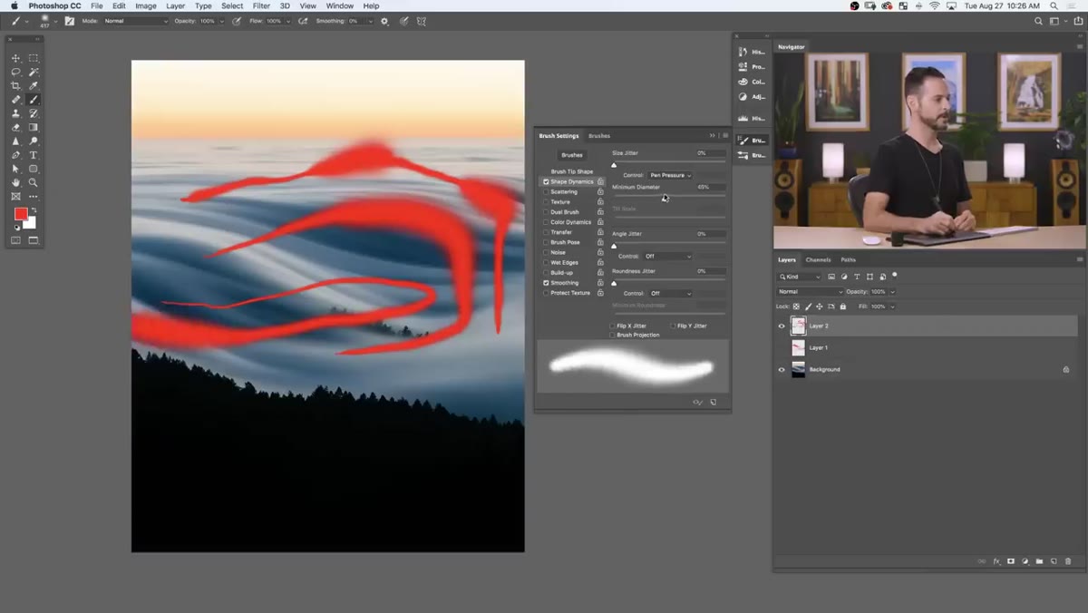The image size is (1088, 613).
Task: Switch to the Paths tab
Action: (848, 260)
